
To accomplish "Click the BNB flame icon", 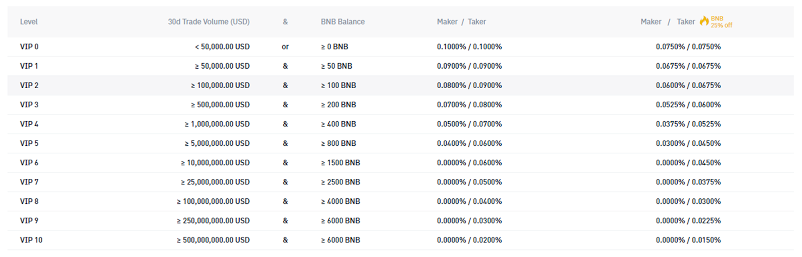I will 704,21.
